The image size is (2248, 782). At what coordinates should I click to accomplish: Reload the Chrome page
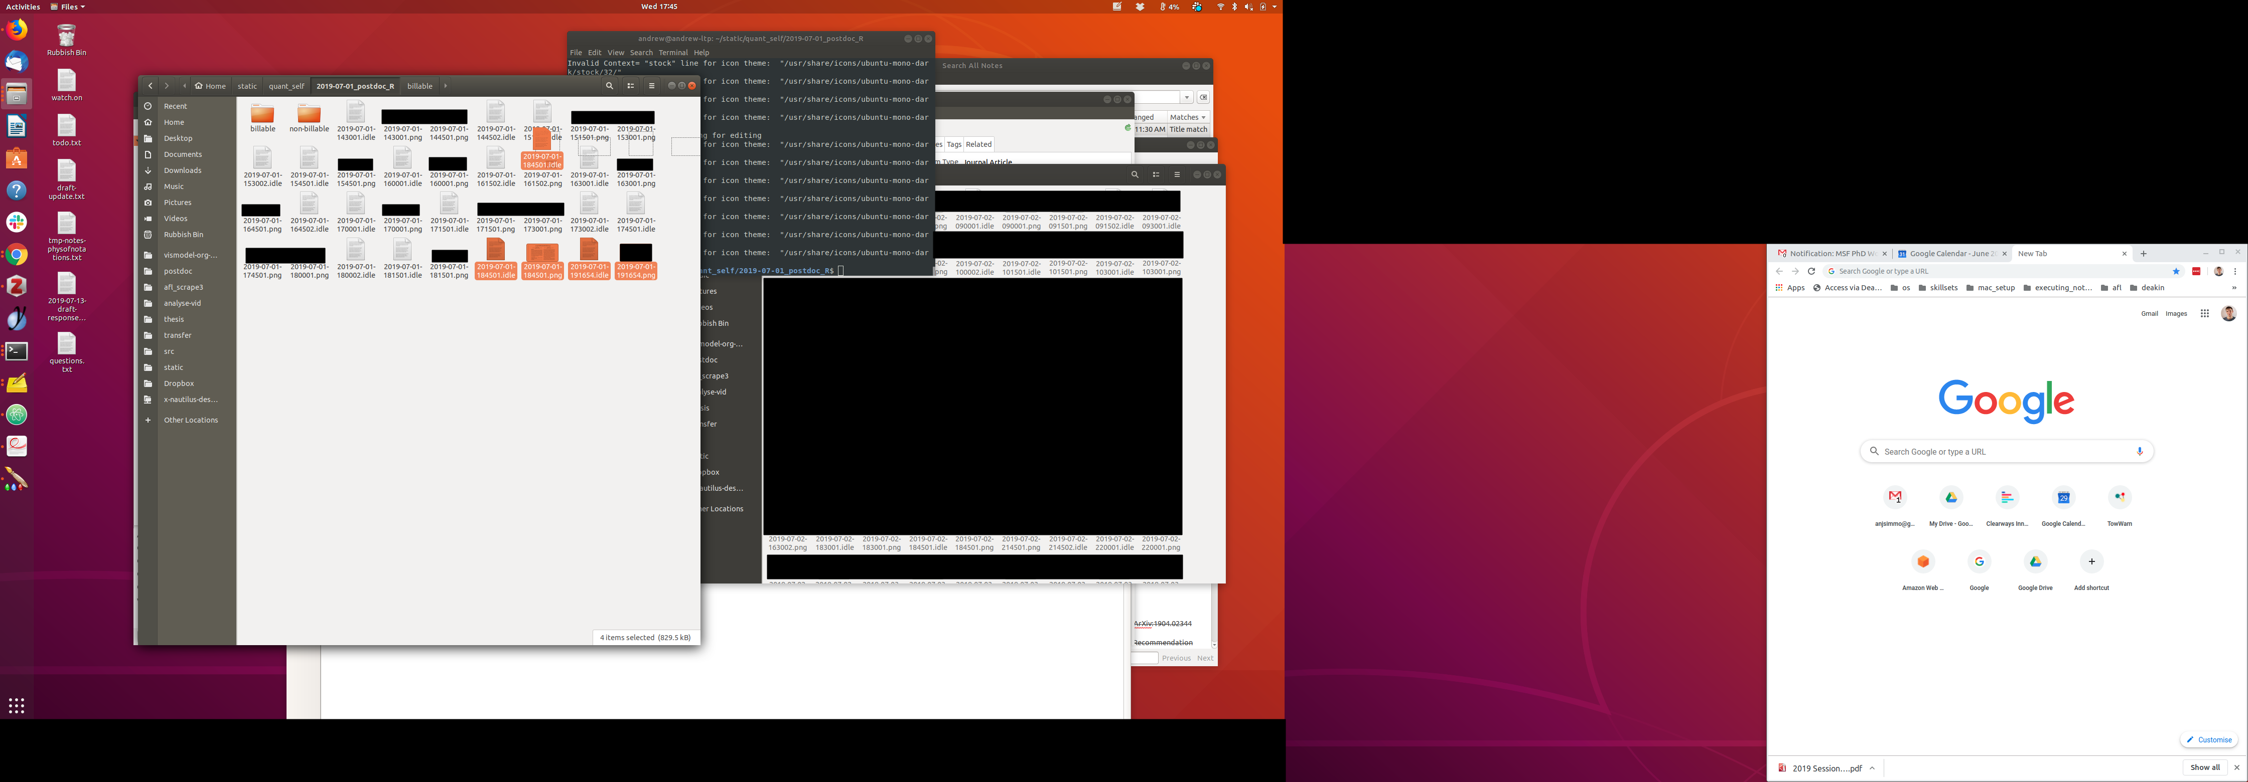point(1811,271)
